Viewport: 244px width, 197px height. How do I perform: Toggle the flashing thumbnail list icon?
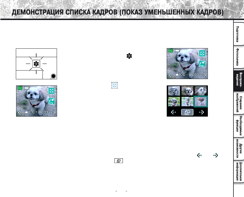51,91
